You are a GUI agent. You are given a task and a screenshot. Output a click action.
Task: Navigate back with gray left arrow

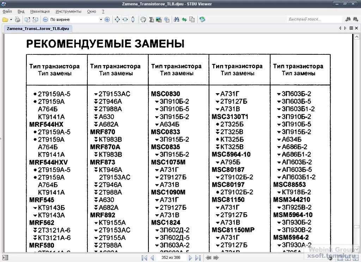click(209, 258)
